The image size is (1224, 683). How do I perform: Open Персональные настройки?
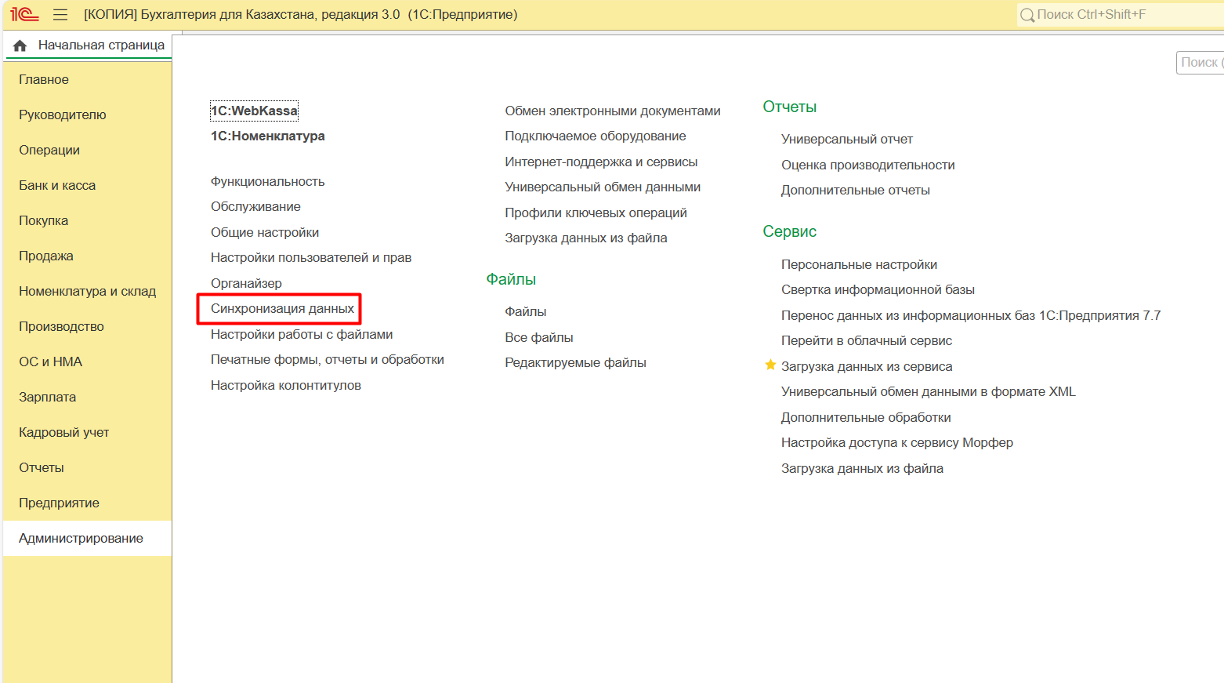click(859, 264)
